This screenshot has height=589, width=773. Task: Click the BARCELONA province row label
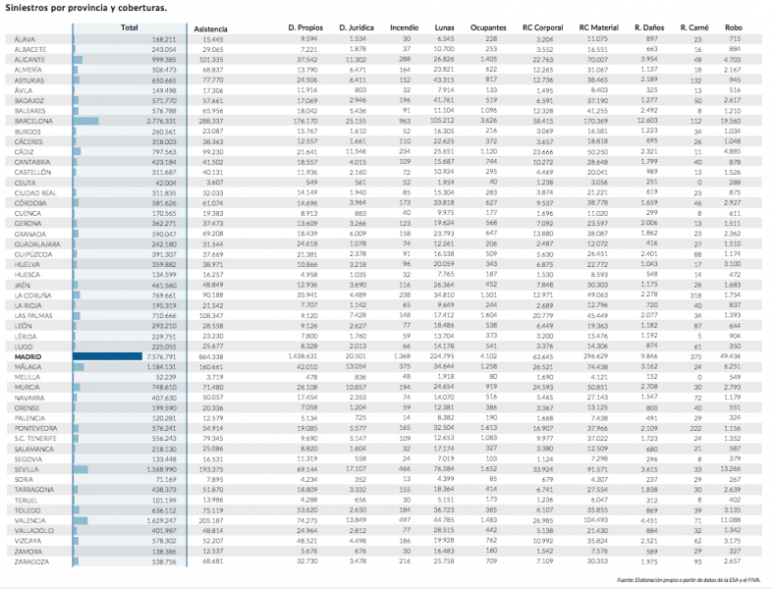[x=33, y=122]
